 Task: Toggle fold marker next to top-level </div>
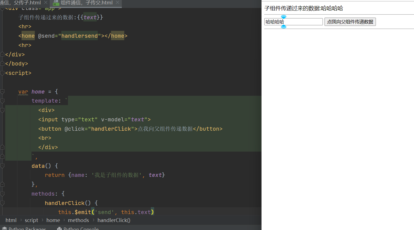2,54
